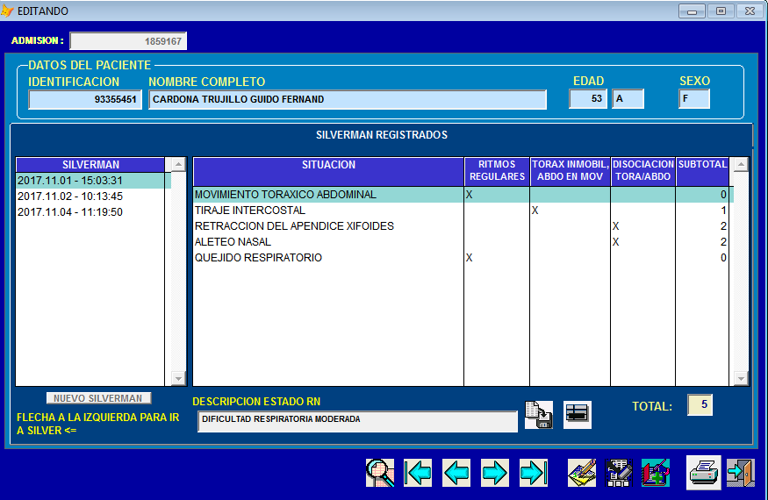Image resolution: width=768 pixels, height=500 pixels.
Task: Go to previous record arrow
Action: (456, 473)
